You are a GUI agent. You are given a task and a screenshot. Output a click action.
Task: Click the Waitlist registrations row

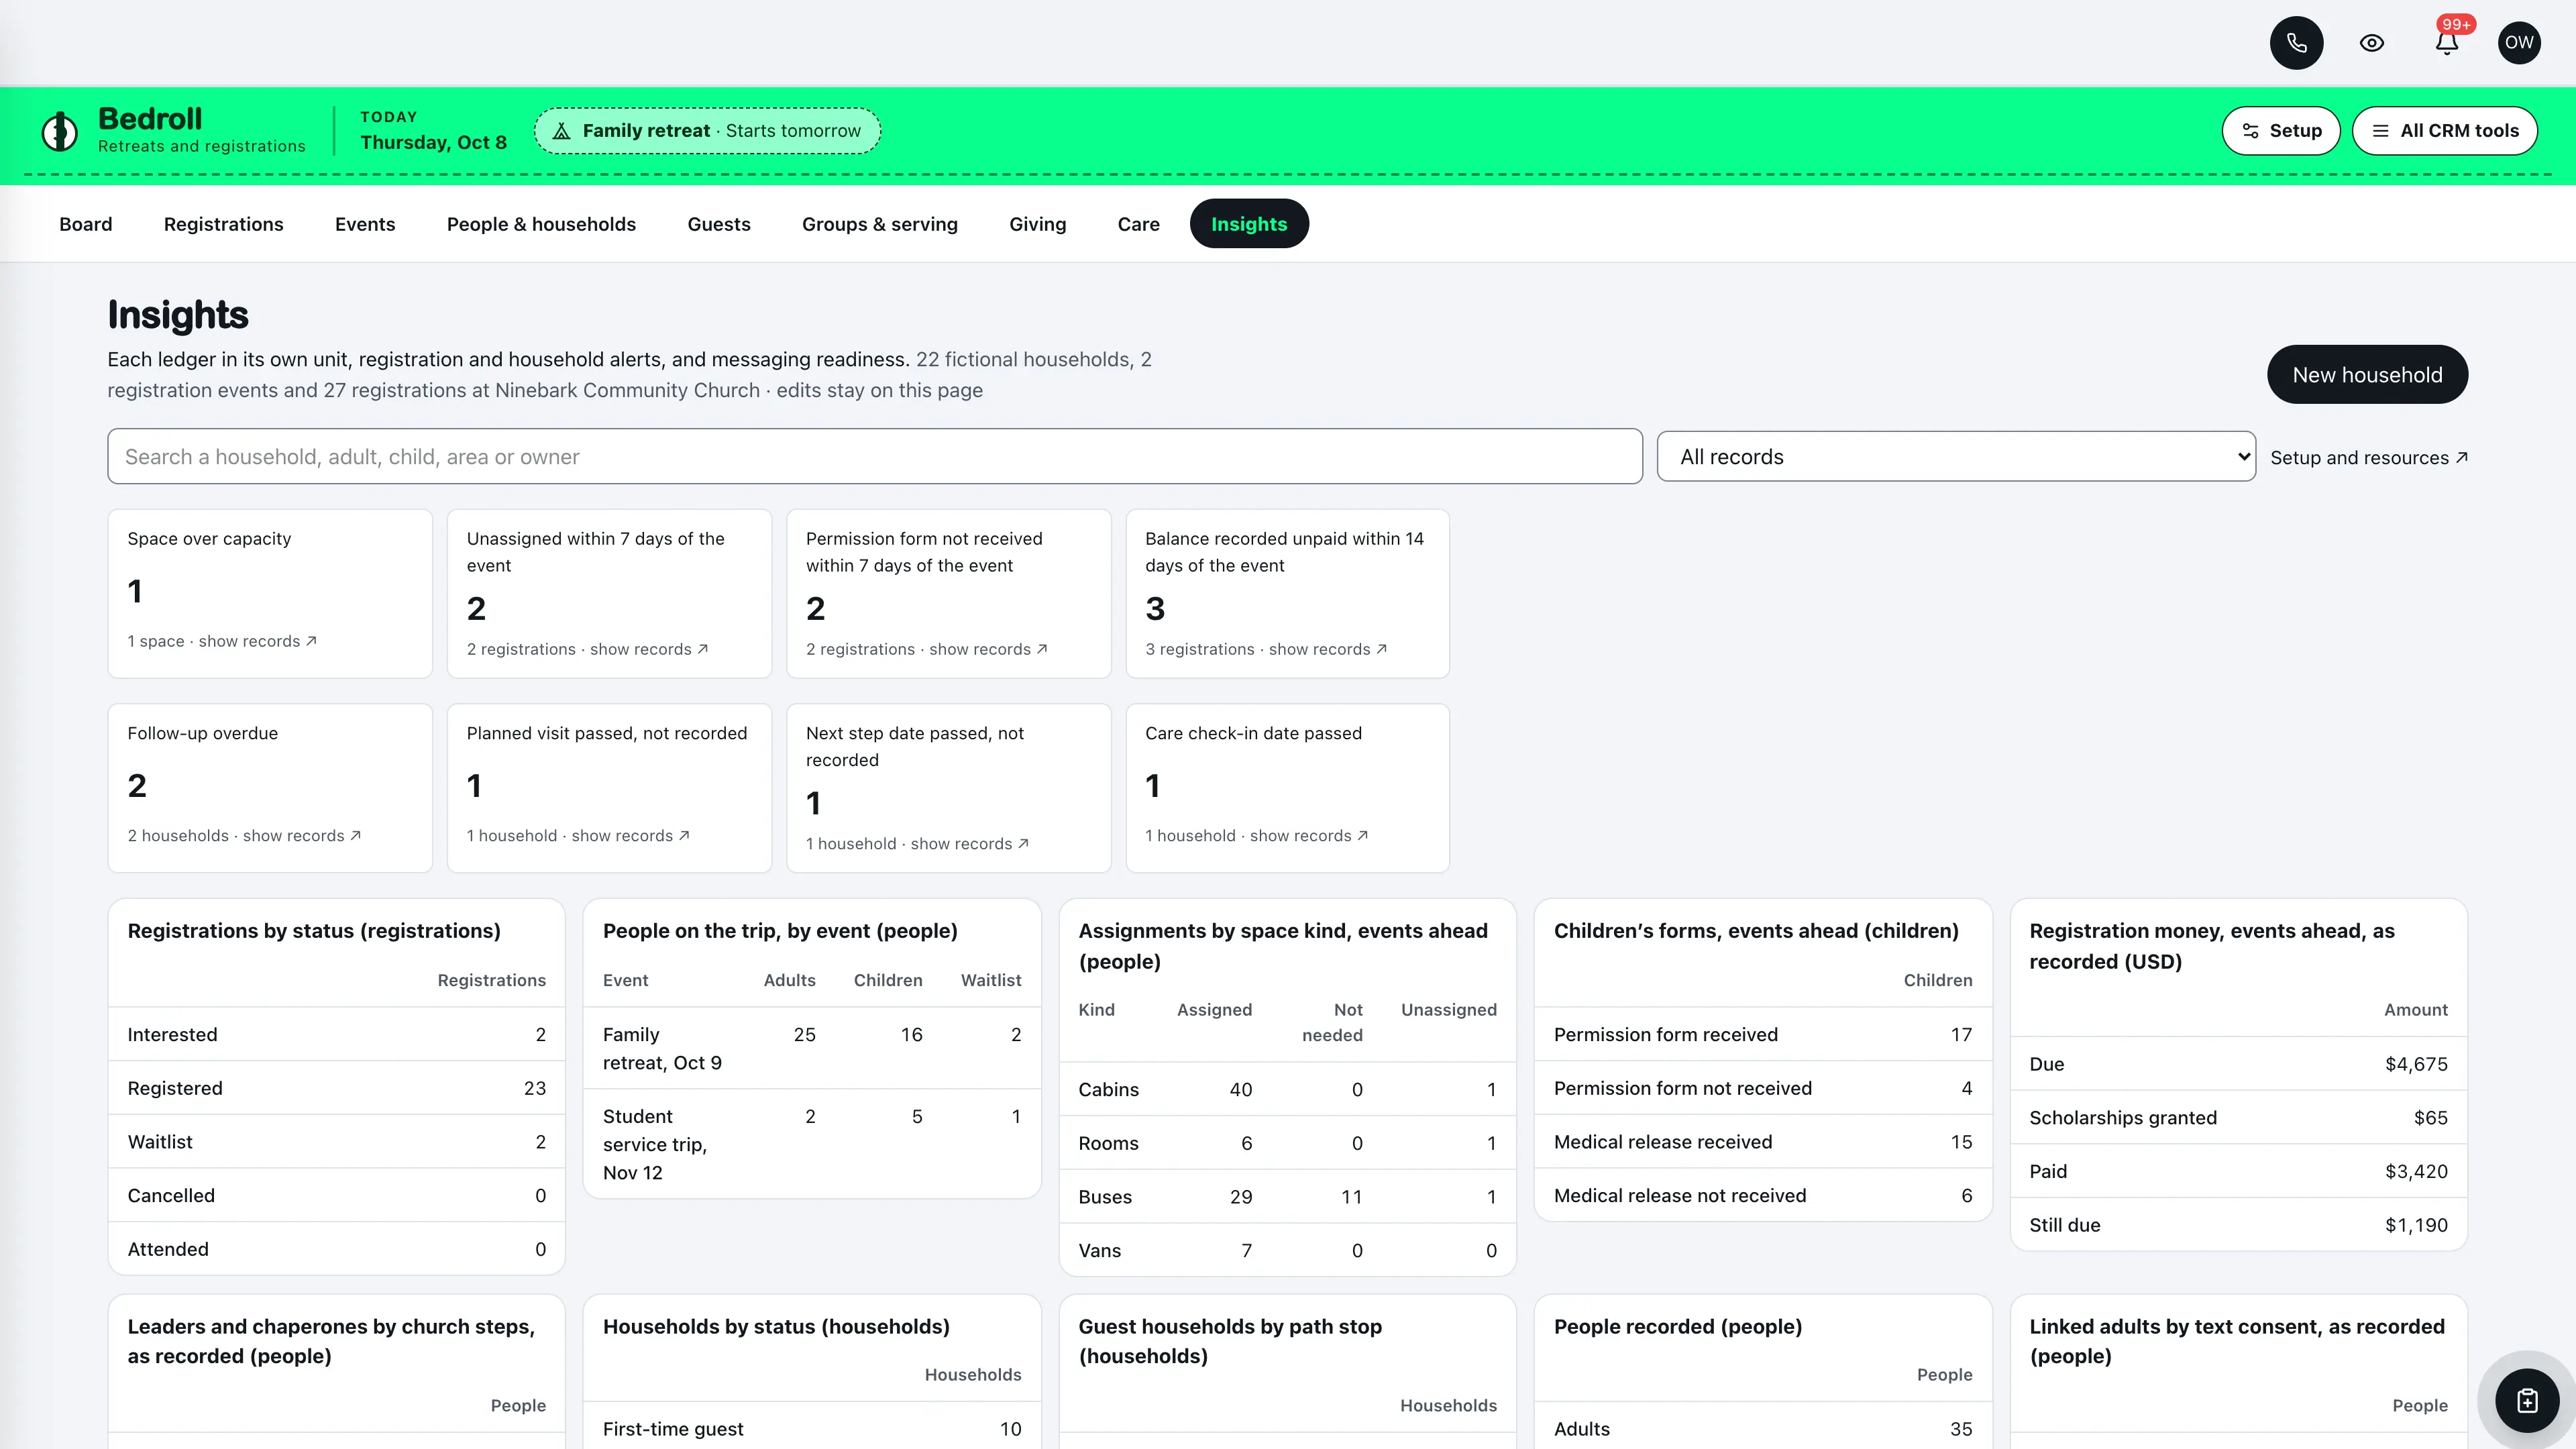click(x=336, y=1141)
